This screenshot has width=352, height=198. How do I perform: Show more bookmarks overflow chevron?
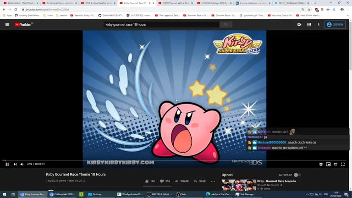[347, 16]
